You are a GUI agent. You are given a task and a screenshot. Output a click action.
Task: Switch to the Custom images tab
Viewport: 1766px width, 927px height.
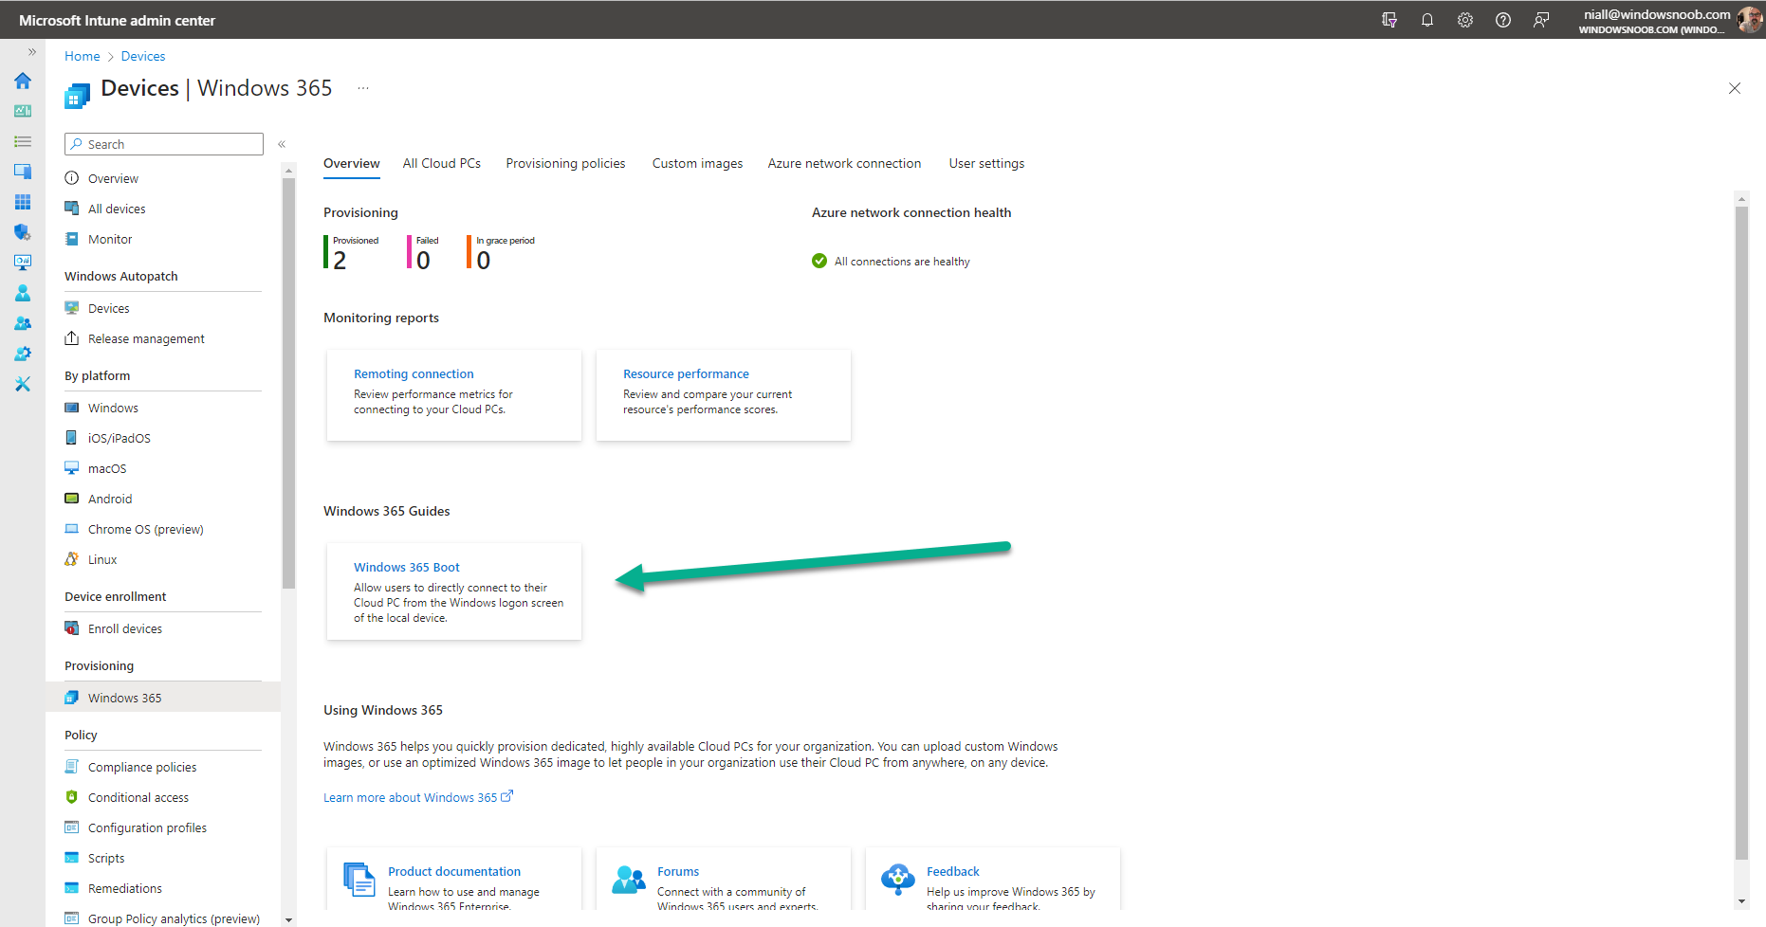click(x=698, y=163)
